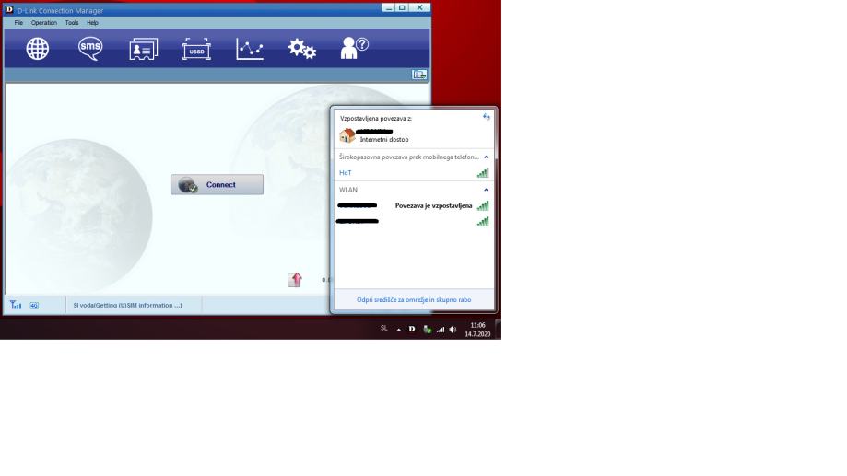847x476 pixels.
Task: Click the signal strength icon in status bar
Action: [16, 305]
